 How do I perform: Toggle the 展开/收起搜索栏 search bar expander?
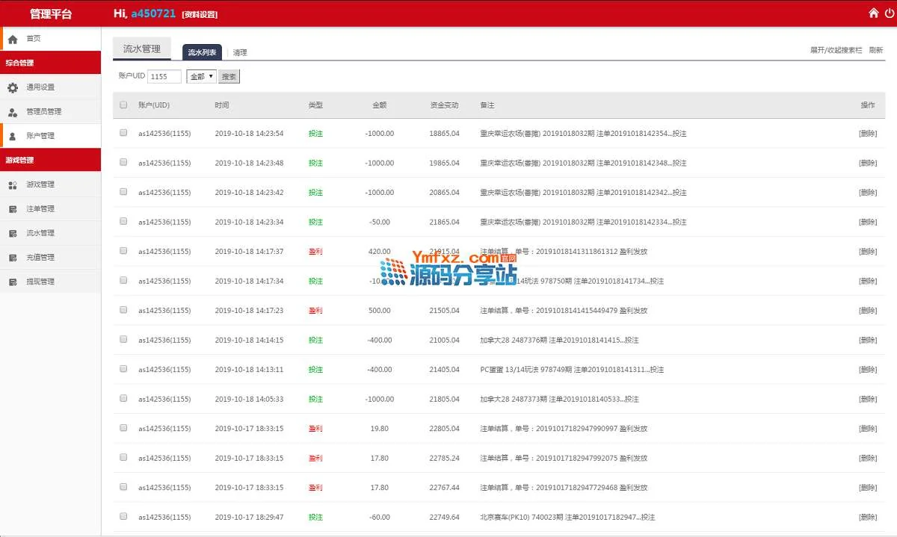(x=836, y=50)
